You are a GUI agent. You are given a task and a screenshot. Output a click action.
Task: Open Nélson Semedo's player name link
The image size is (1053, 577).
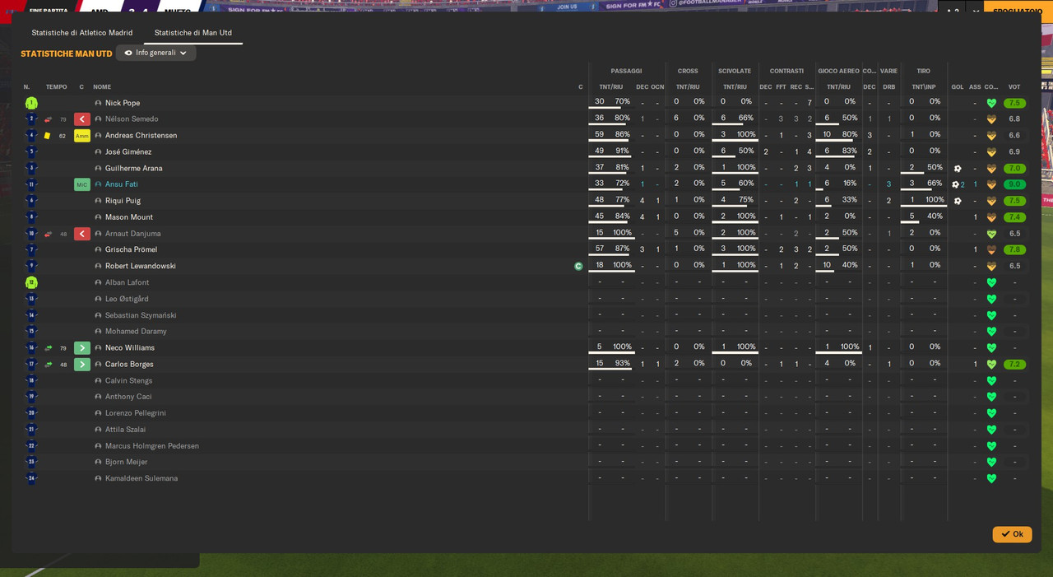pyautogui.click(x=132, y=119)
